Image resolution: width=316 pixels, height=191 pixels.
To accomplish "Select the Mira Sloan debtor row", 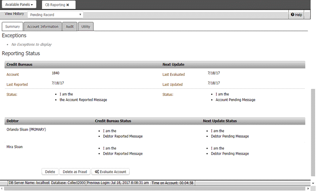I will [x=15, y=147].
